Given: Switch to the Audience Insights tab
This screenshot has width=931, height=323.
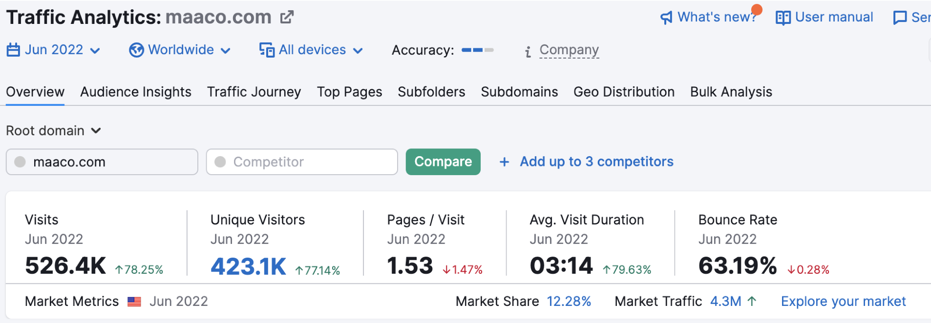Looking at the screenshot, I should [x=136, y=92].
